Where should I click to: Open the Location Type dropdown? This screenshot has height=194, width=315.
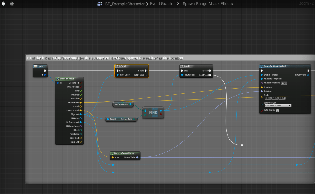[278, 105]
